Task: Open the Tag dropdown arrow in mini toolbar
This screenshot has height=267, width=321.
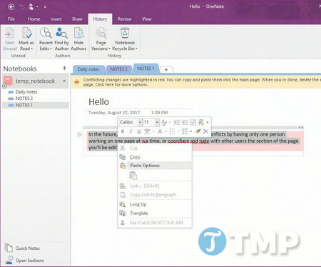Action: pyautogui.click(x=208, y=122)
